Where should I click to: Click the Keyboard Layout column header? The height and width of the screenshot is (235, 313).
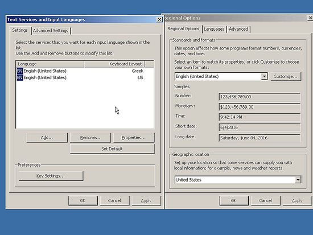tap(114, 64)
